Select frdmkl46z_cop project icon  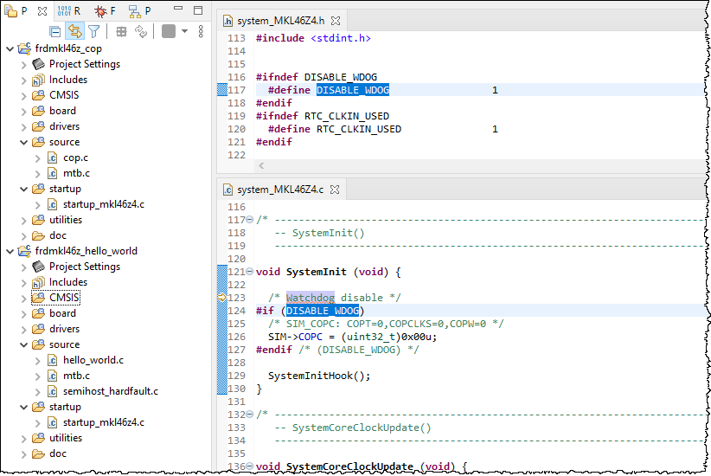click(24, 48)
